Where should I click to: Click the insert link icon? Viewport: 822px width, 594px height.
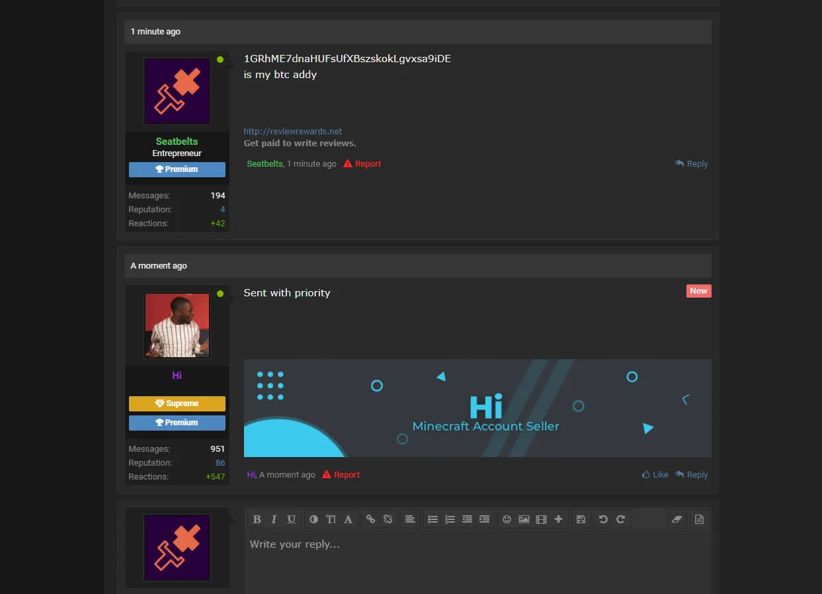371,519
